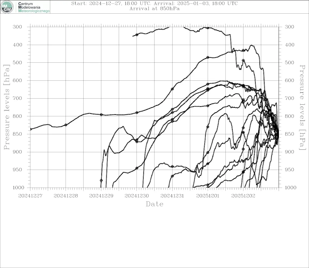Click trajectory marker at 20251201 near 470 hPa
The image size is (309, 268).
coord(208,57)
